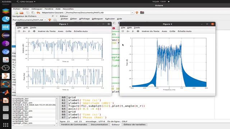
Task: Open the file browser settings gear icon
Action: point(55,20)
